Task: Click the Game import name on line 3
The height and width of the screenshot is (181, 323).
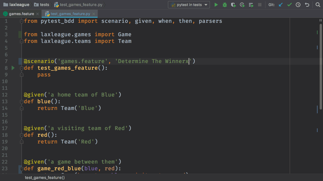Action: [124, 35]
